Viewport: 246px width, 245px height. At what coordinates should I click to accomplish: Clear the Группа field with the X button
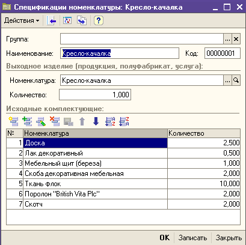(x=236, y=39)
